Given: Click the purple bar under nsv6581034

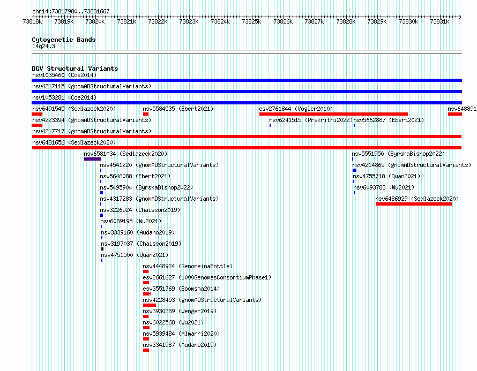Looking at the screenshot, I should (93, 159).
